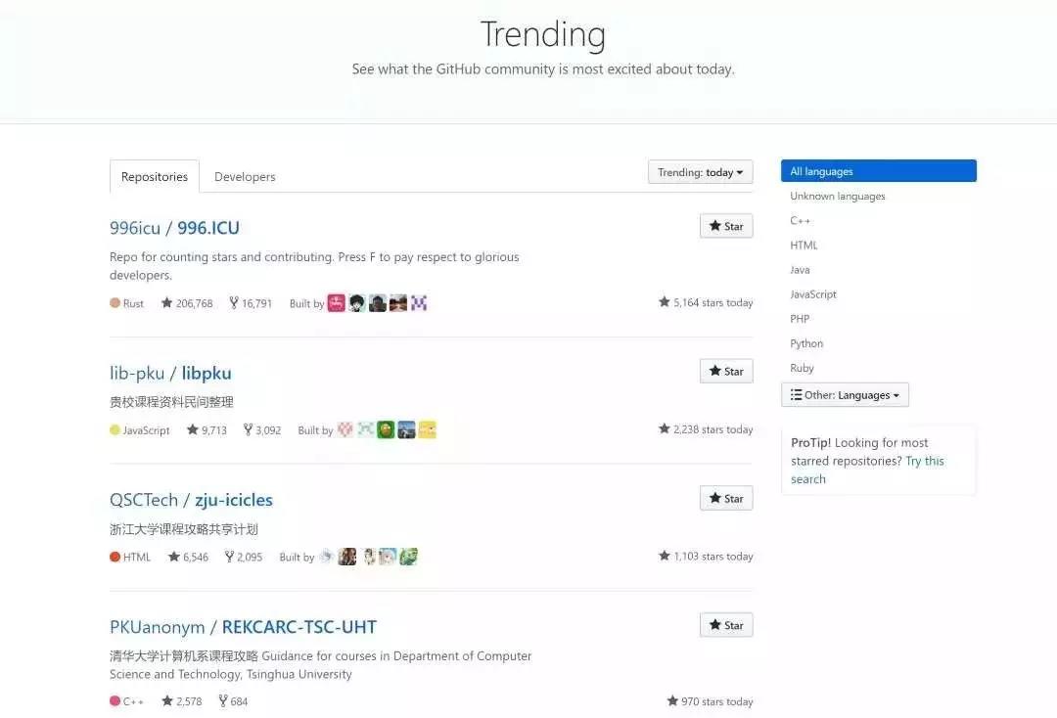Open the Trending: today dropdown
This screenshot has height=718, width=1057.
[700, 172]
